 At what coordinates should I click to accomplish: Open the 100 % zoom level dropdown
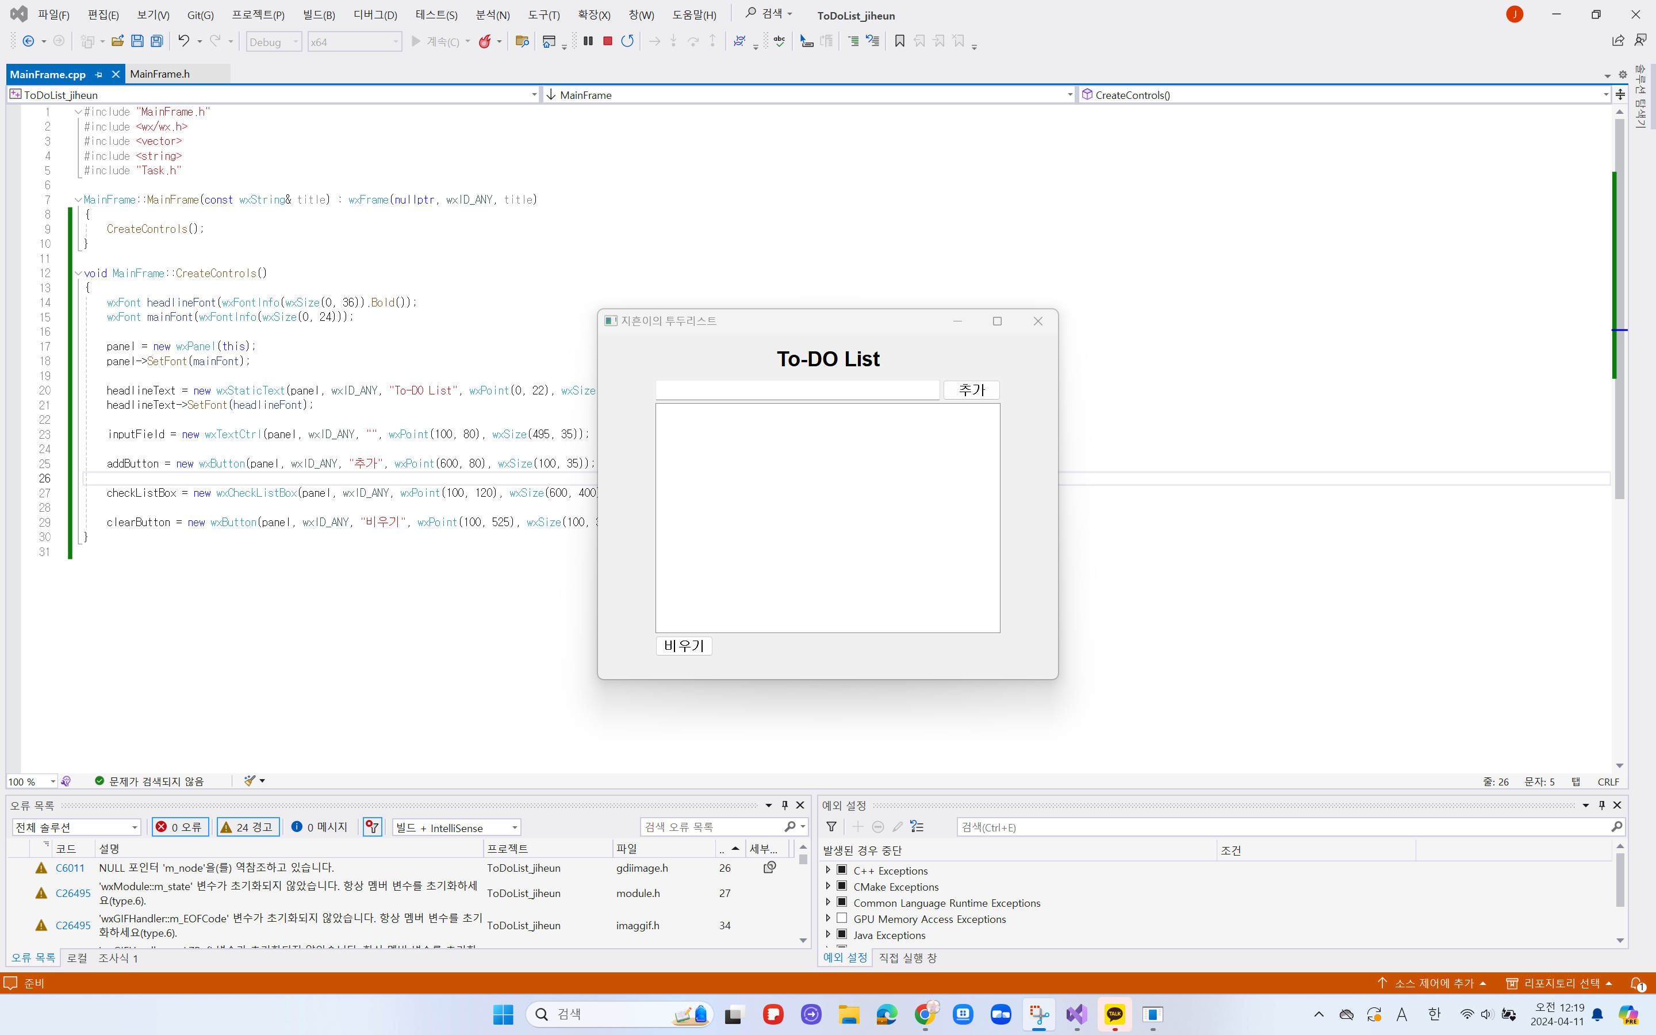tap(32, 781)
